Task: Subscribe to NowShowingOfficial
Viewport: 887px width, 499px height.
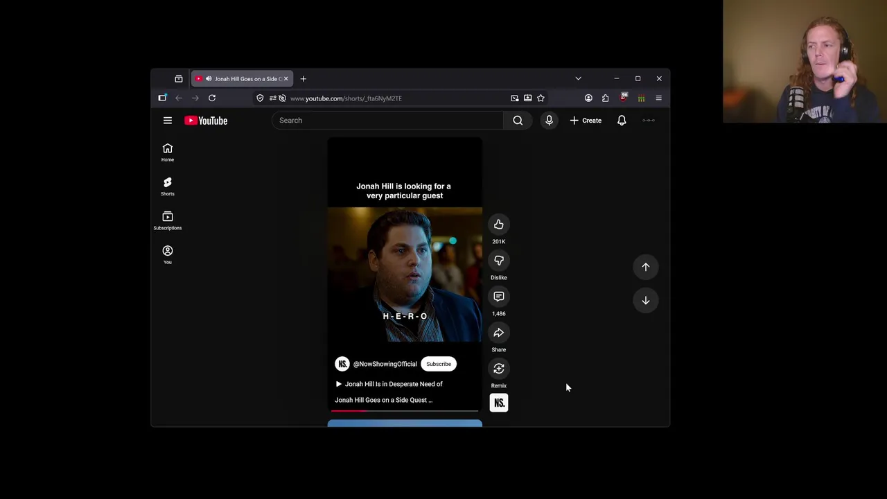Action: point(439,364)
